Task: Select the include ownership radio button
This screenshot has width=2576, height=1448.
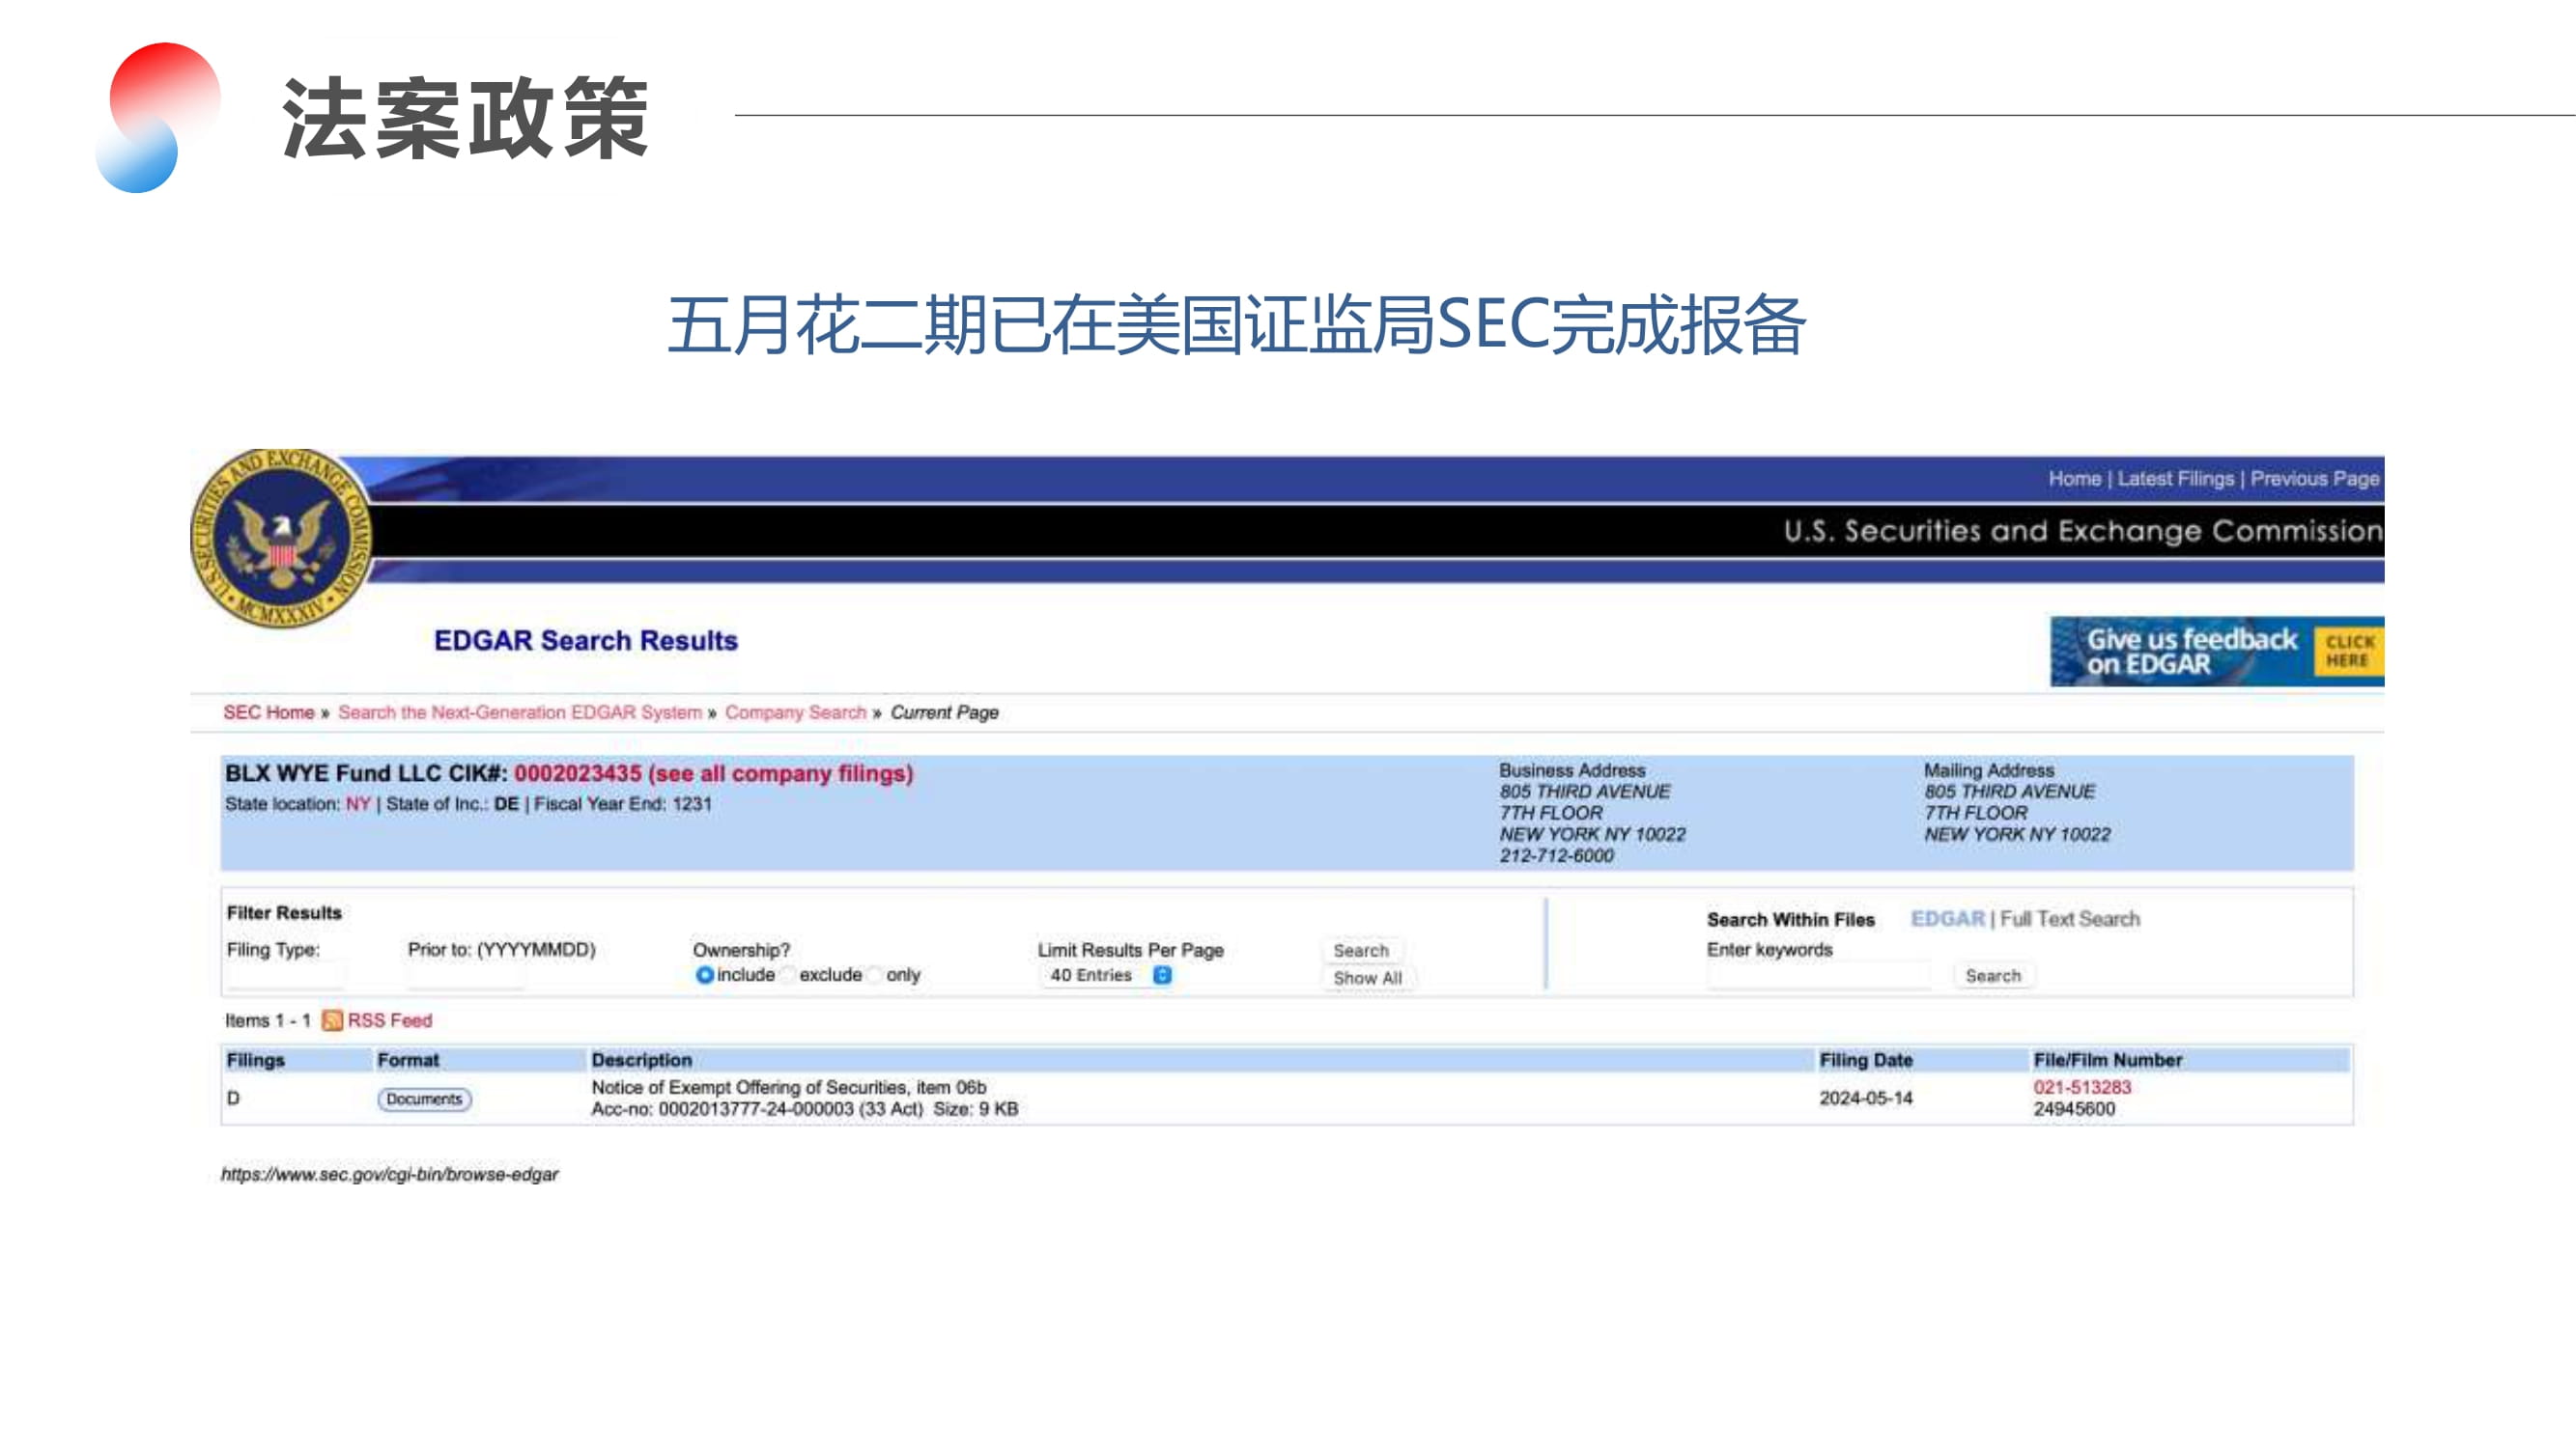Action: [704, 975]
